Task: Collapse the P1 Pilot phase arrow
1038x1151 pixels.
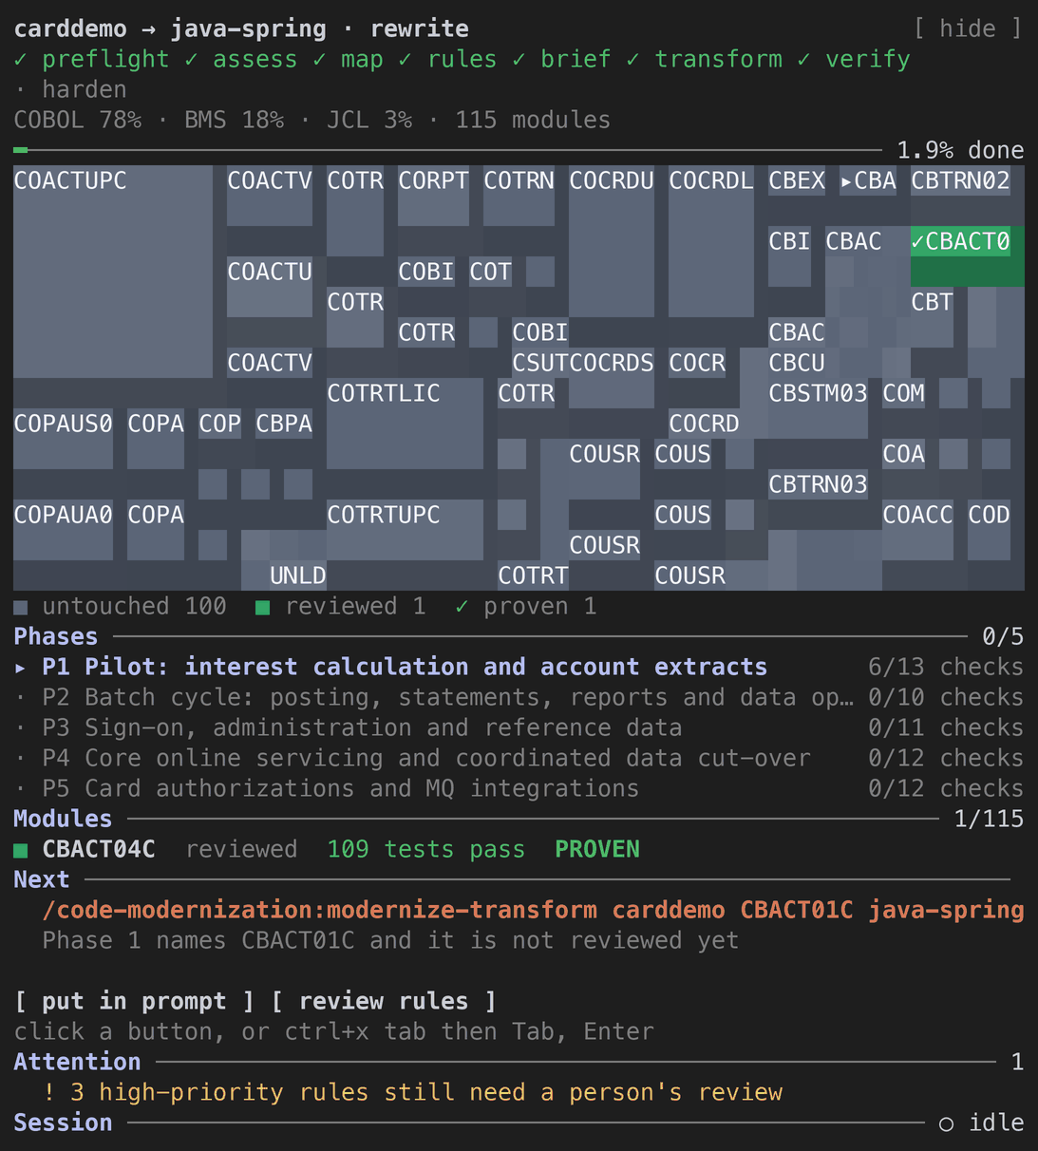Action: coord(21,667)
